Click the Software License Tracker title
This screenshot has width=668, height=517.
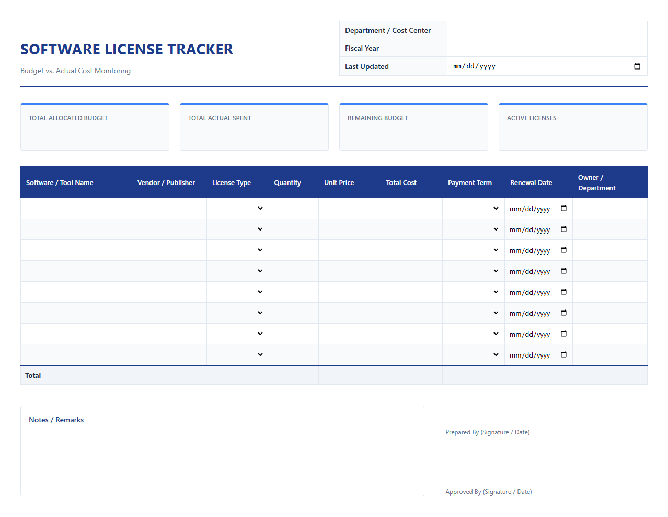(x=127, y=49)
